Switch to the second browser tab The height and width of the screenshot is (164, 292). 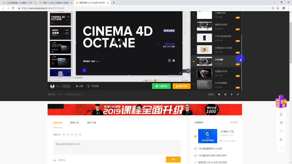click(56, 3)
